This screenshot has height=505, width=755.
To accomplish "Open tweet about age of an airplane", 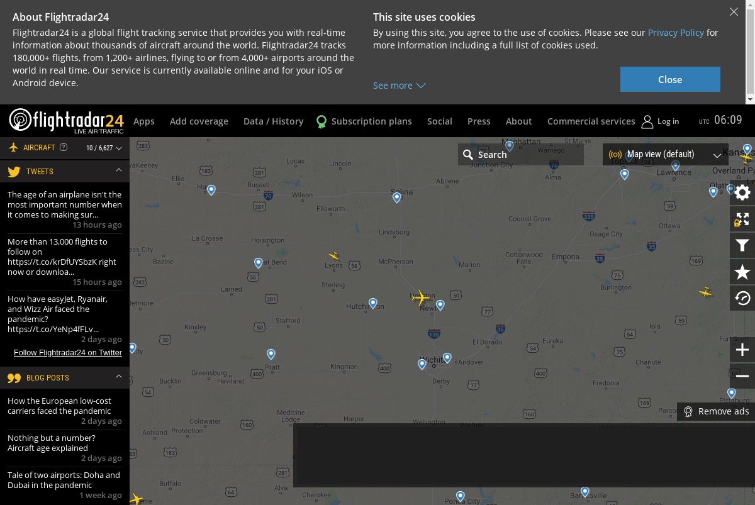I will (65, 204).
